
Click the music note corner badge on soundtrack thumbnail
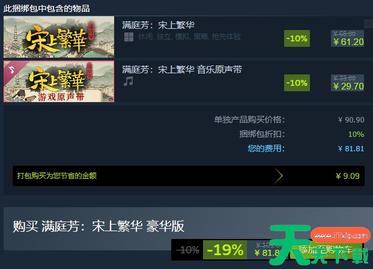tap(11, 69)
